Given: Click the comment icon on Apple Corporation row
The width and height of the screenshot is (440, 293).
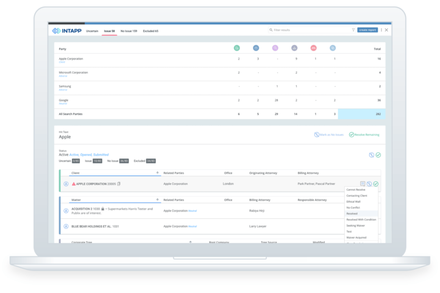Looking at the screenshot, I should [x=363, y=184].
